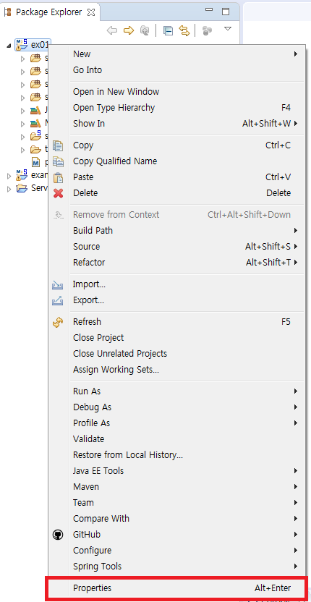Toggle Link with Editor toolbar icon
This screenshot has width=311, height=602.
click(184, 30)
